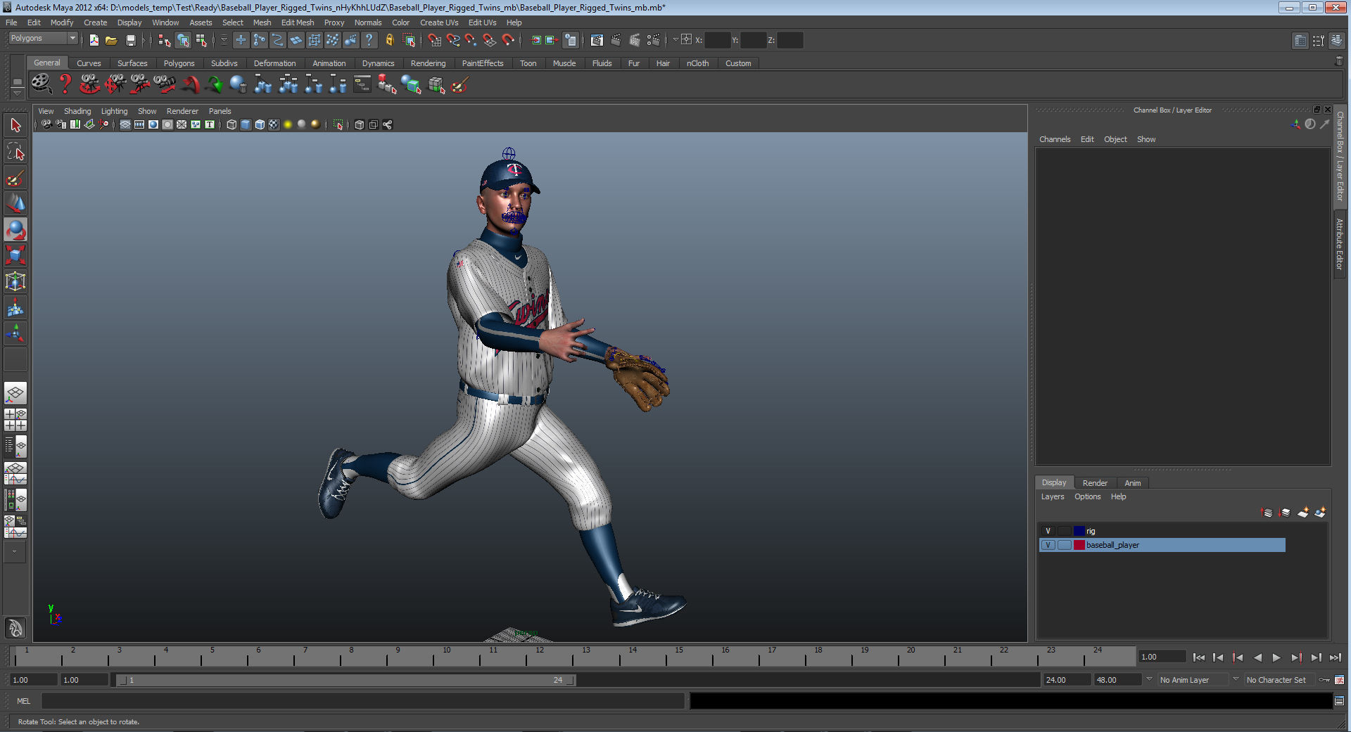
Task: Click the blue color swatch of rig layer
Action: pyautogui.click(x=1079, y=531)
